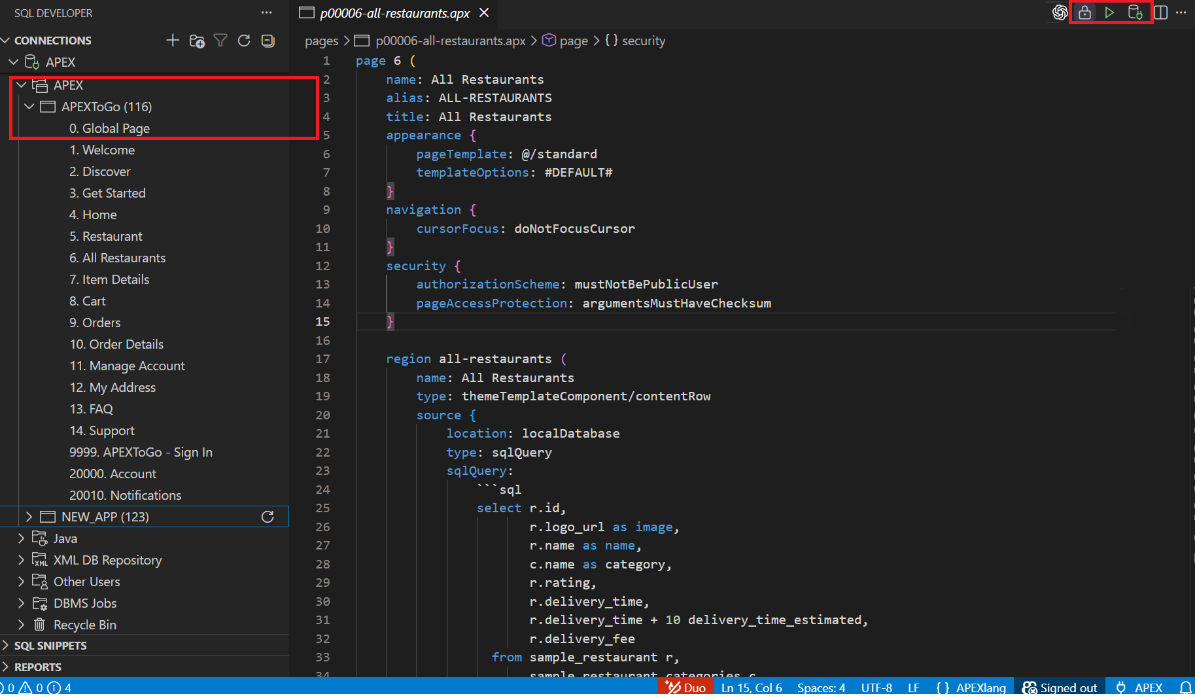This screenshot has height=698, width=1195.
Task: Click the green run arrow icon
Action: (1109, 12)
